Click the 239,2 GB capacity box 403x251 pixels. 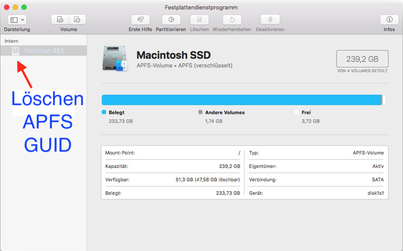click(x=362, y=59)
